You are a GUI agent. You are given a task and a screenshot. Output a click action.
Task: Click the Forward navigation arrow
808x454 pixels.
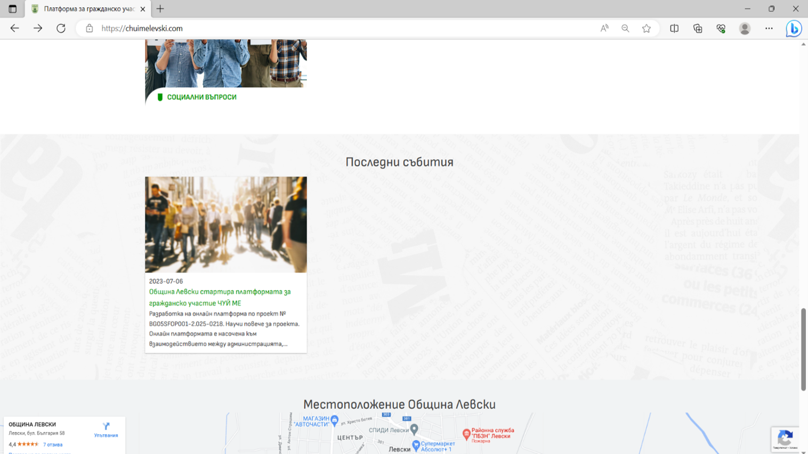click(38, 28)
